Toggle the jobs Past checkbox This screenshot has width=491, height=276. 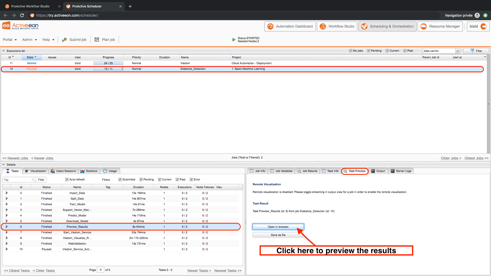(x=405, y=51)
